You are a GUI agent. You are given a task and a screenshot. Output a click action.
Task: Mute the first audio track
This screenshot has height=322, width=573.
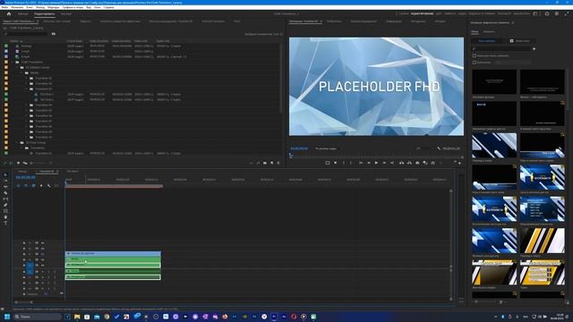[x=42, y=271]
